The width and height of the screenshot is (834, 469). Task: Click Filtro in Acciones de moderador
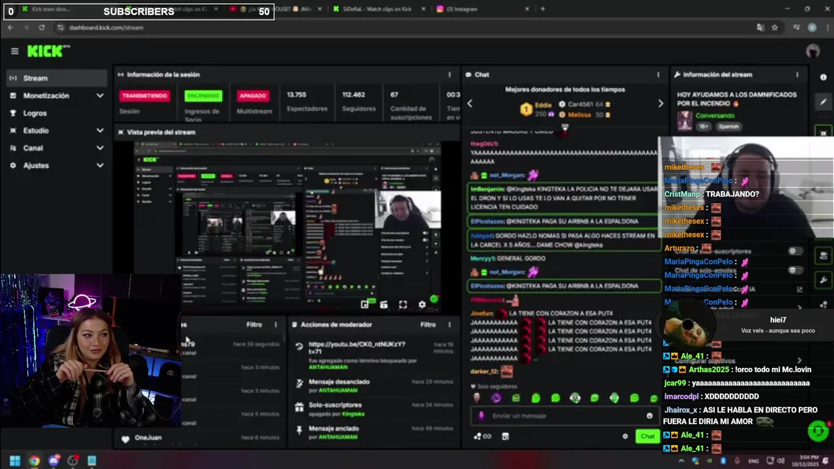[428, 324]
